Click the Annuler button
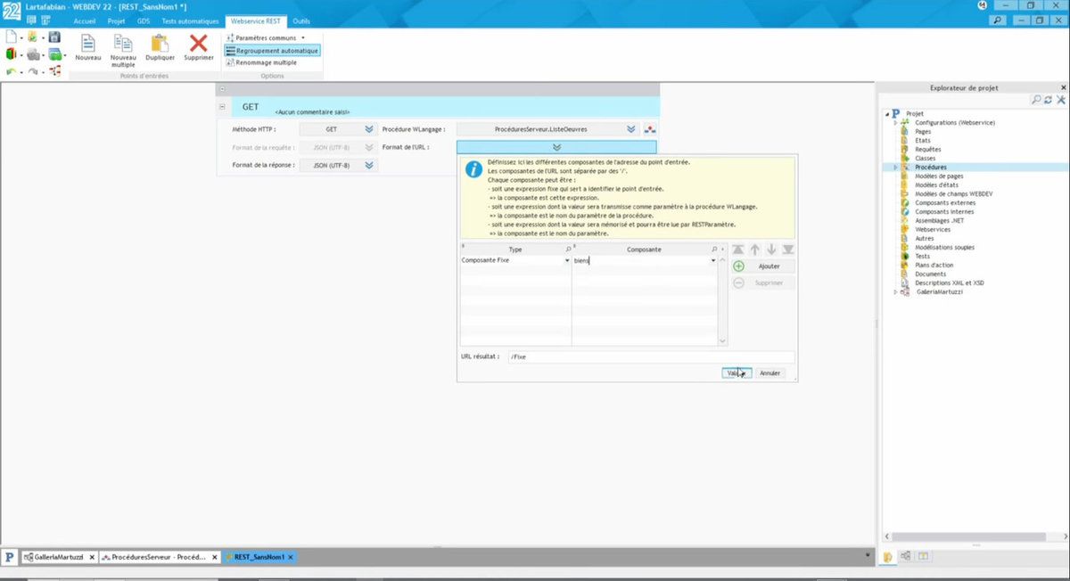 click(x=770, y=372)
